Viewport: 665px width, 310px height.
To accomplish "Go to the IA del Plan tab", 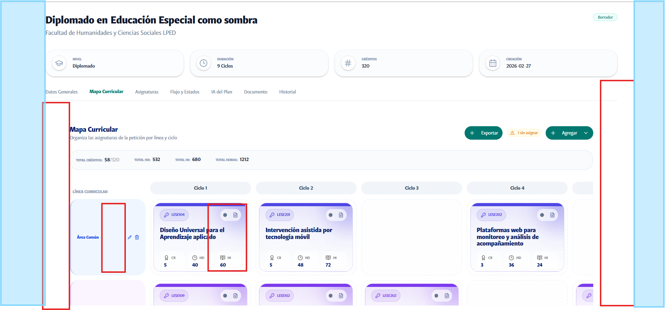I will tap(221, 92).
